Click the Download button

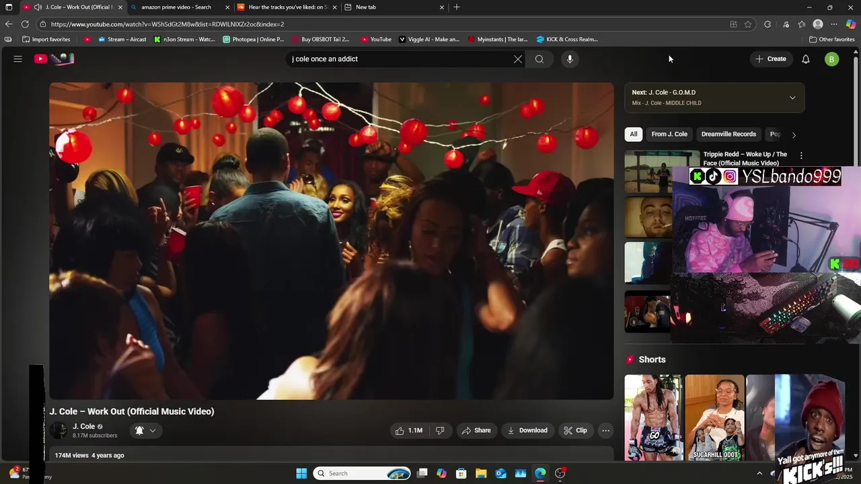pyautogui.click(x=527, y=430)
